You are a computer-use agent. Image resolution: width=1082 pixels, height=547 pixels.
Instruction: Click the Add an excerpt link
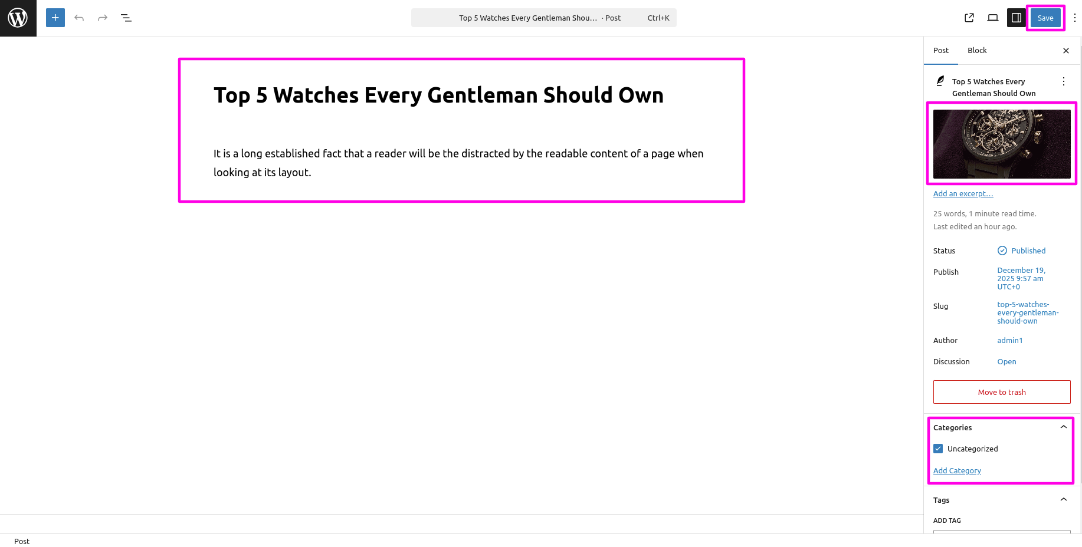(x=963, y=194)
